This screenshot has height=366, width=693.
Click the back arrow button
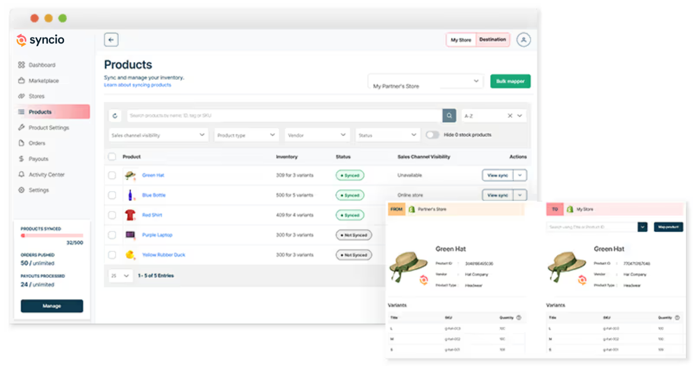pyautogui.click(x=111, y=40)
